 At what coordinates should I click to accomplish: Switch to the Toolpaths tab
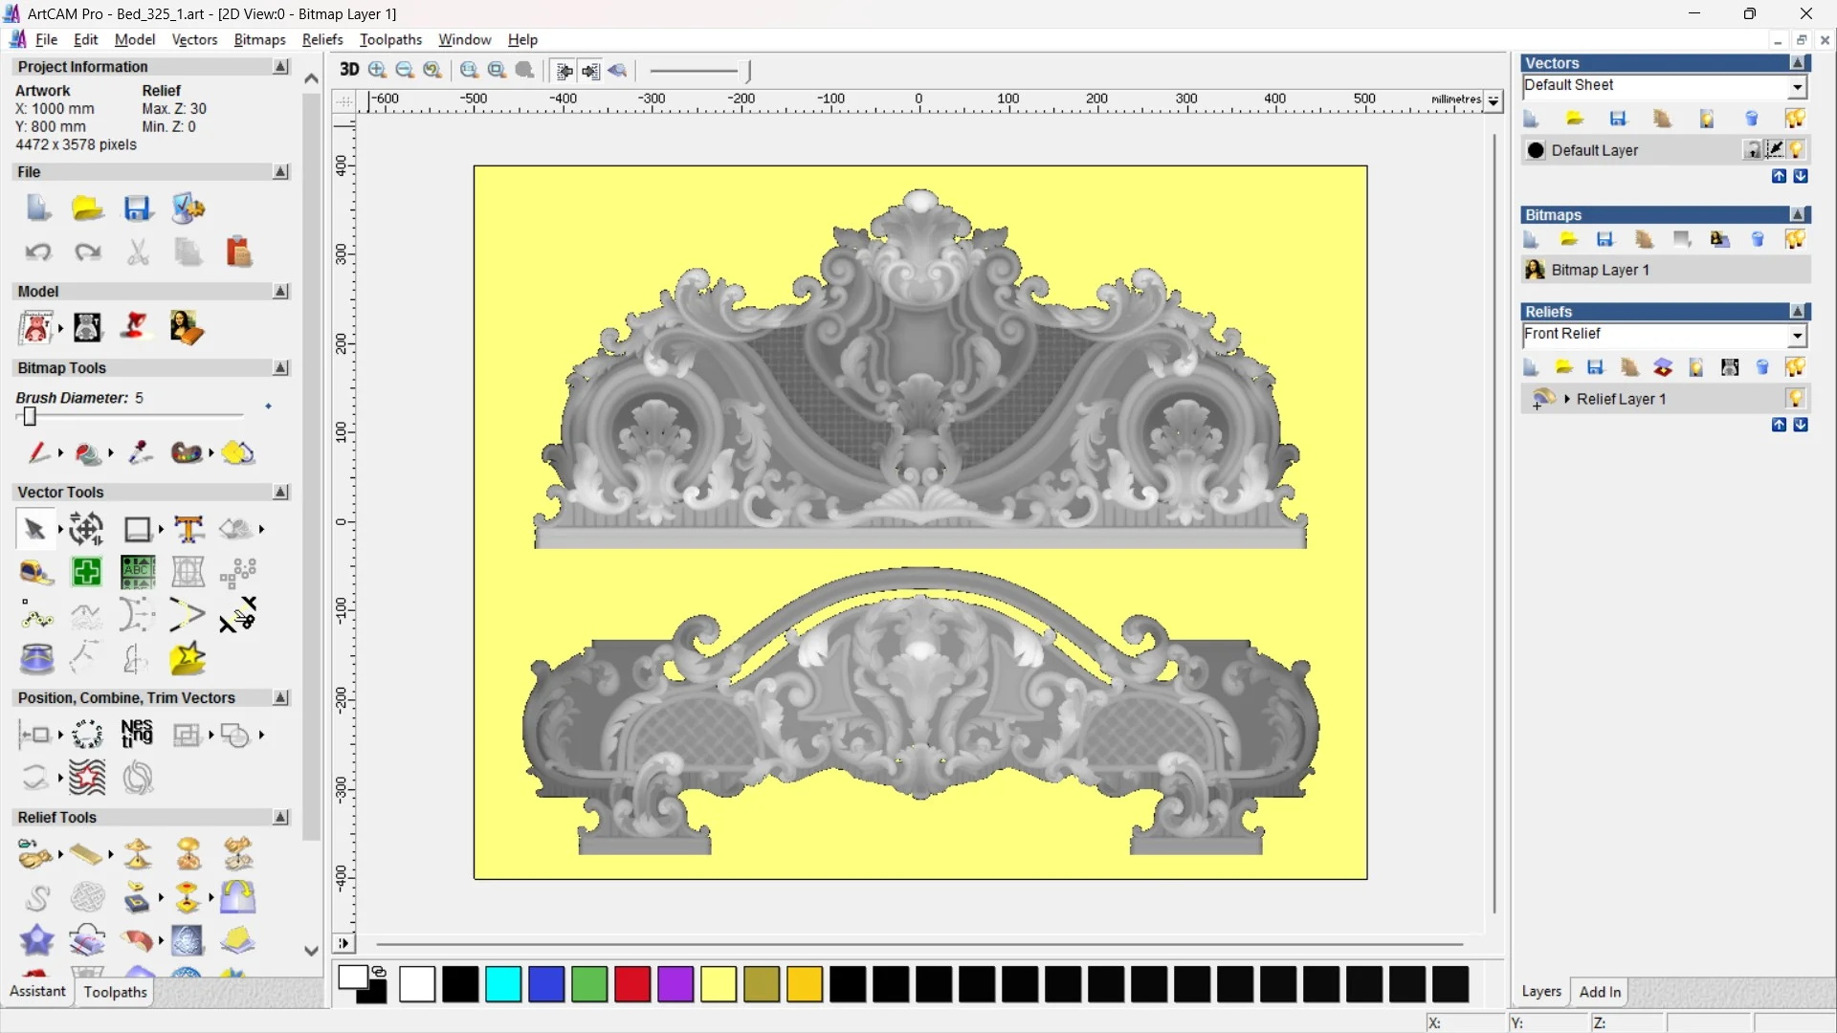click(x=115, y=992)
